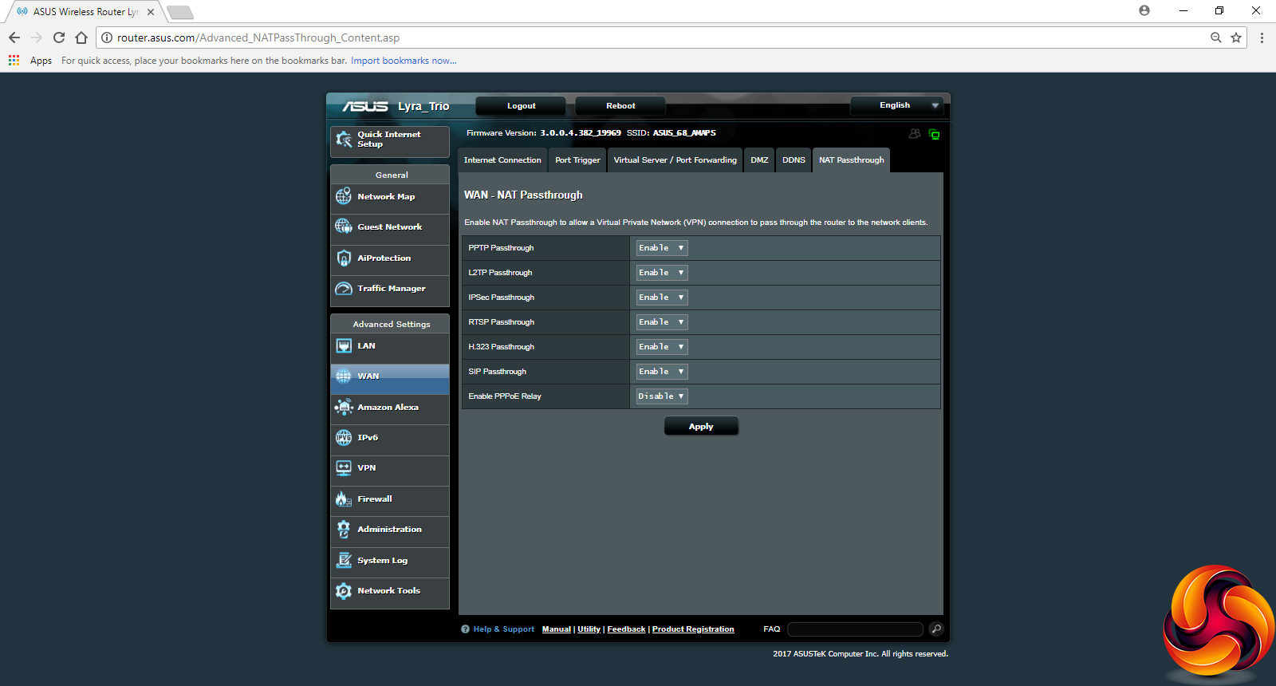Click the Quick Internet Setup icon
This screenshot has height=686, width=1276.
point(344,140)
